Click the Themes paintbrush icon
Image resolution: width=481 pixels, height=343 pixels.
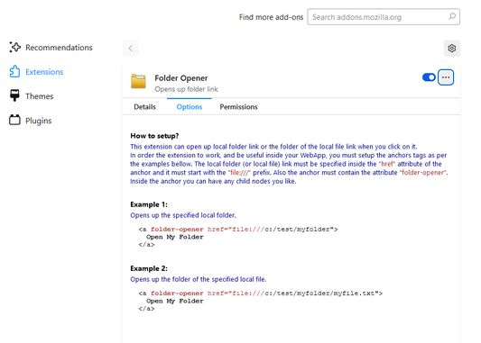[x=14, y=95]
